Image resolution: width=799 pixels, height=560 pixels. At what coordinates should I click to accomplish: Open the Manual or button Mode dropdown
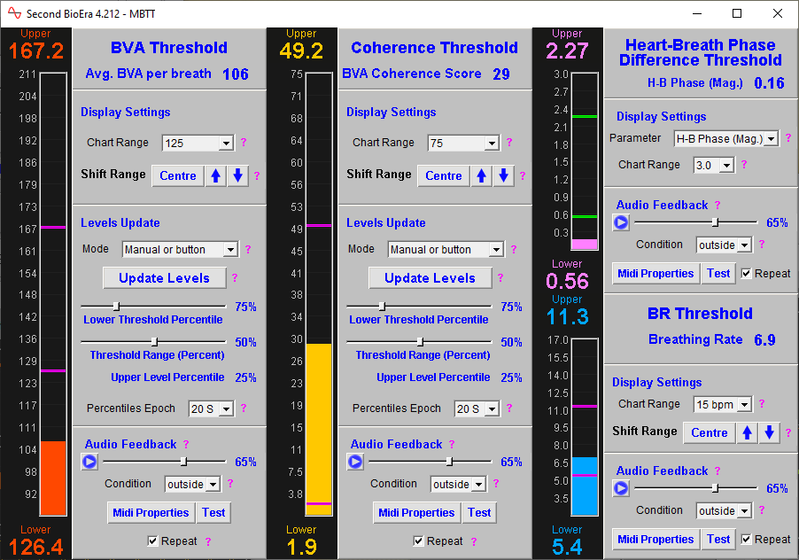[179, 249]
